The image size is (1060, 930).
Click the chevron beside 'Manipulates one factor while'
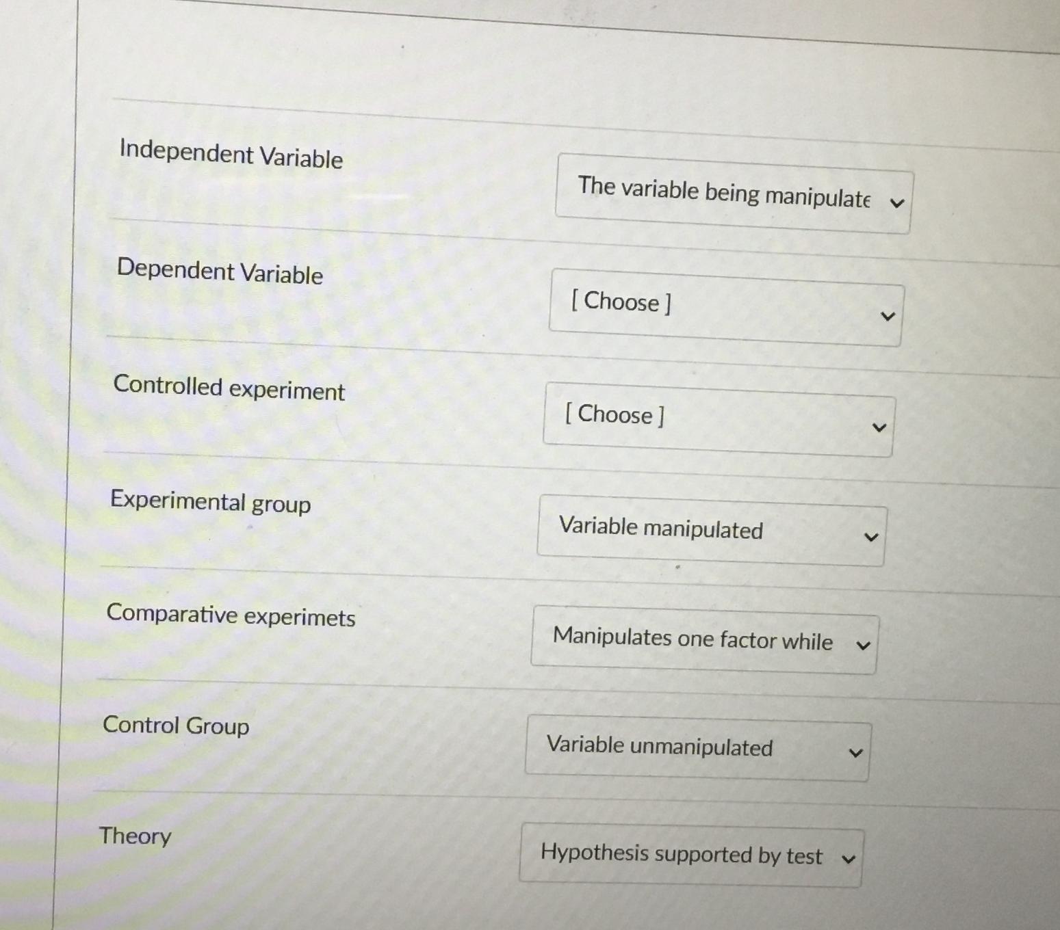pyautogui.click(x=864, y=645)
